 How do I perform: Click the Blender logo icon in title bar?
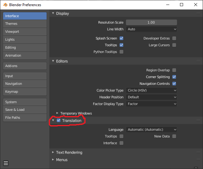5,5
